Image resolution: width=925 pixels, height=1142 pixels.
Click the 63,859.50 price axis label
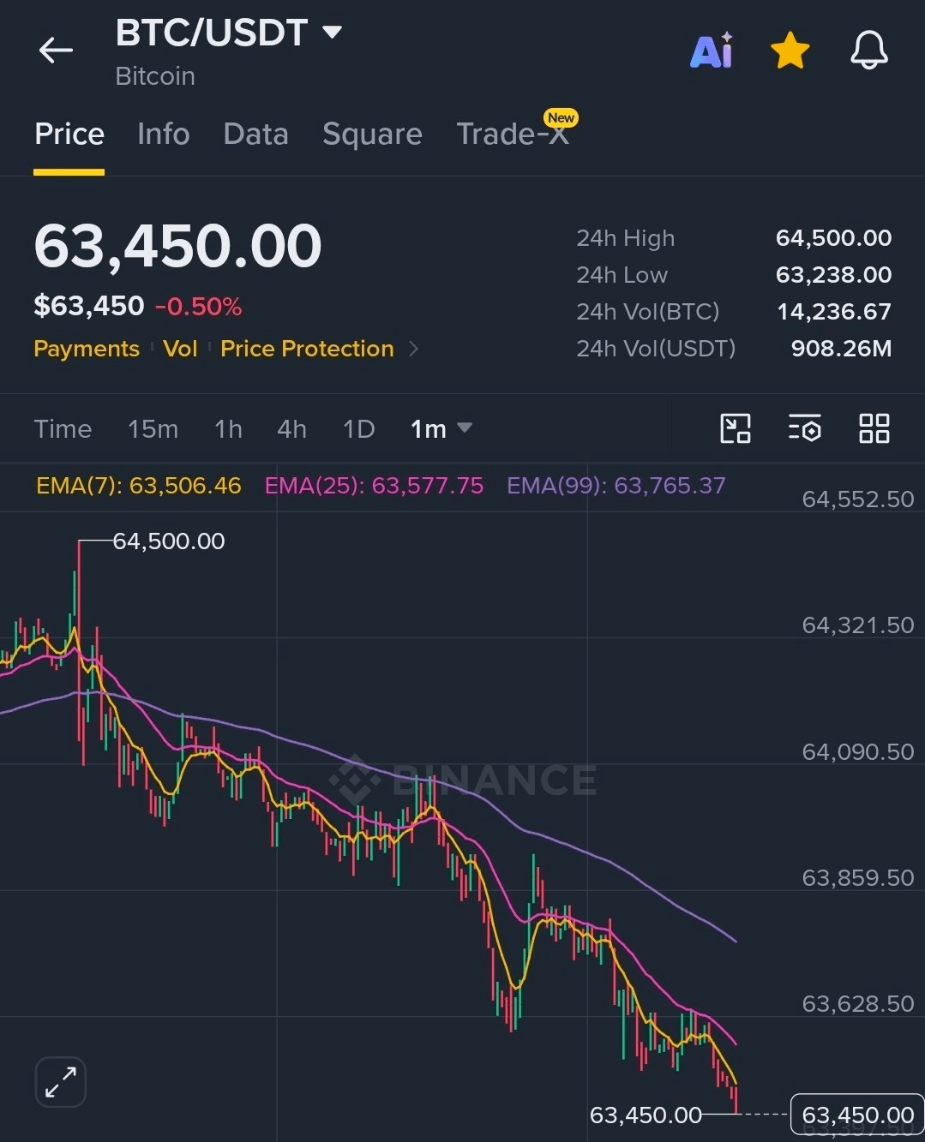pyautogui.click(x=857, y=878)
